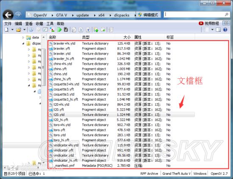Sort by 属性 column header

click(x=138, y=37)
